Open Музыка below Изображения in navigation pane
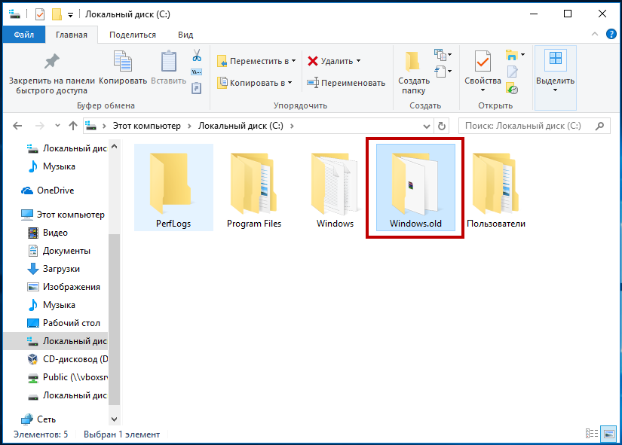Image resolution: width=622 pixels, height=445 pixels. pyautogui.click(x=59, y=305)
